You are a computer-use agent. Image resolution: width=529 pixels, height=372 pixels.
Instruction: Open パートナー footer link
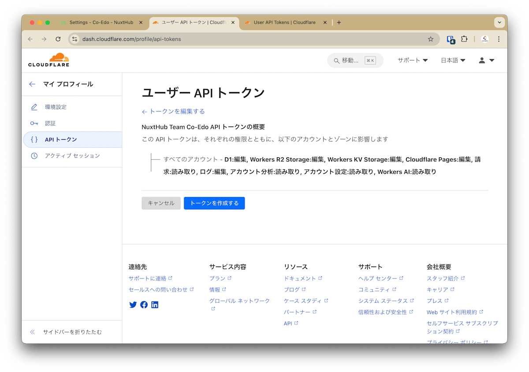300,312
